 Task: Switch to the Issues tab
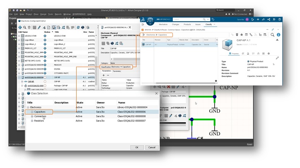point(198,24)
